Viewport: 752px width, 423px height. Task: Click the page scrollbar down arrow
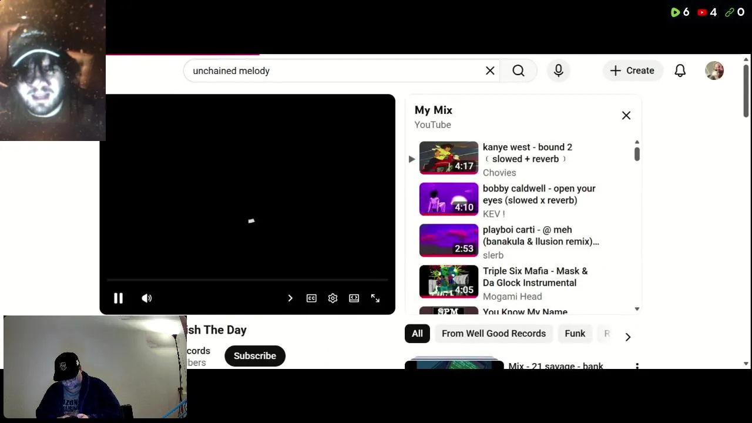coord(746,364)
